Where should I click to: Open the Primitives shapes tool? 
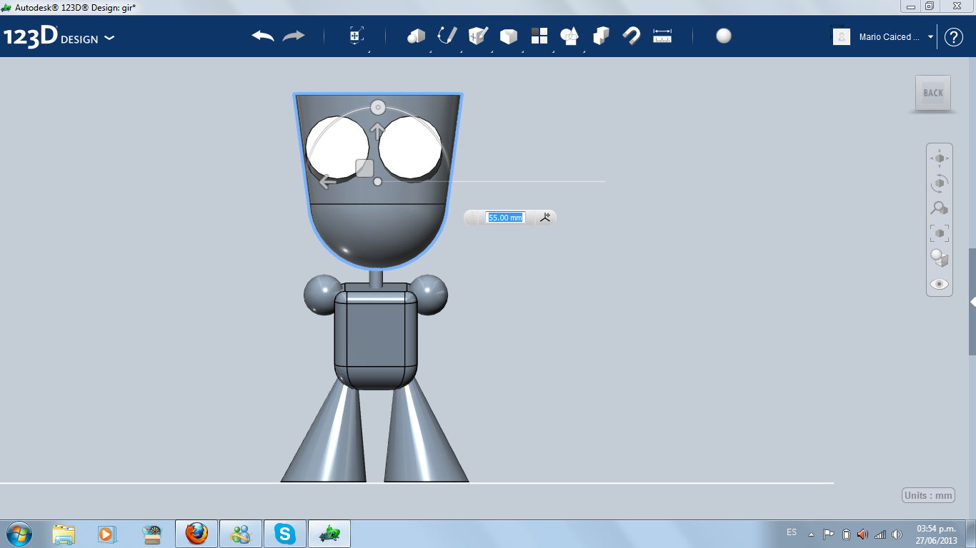click(416, 36)
